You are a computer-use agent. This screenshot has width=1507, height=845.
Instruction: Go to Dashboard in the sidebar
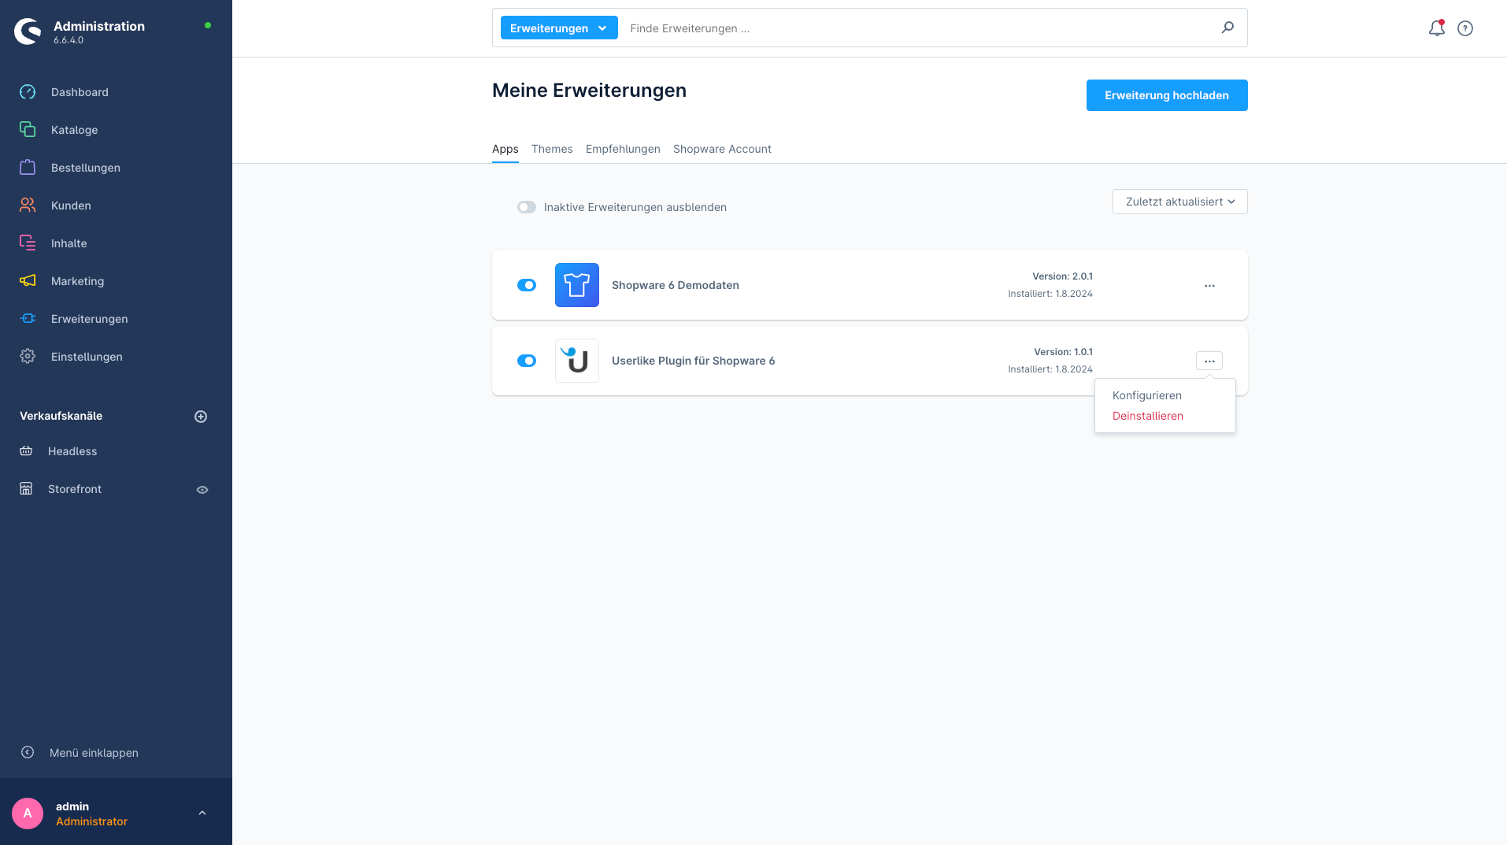point(80,92)
